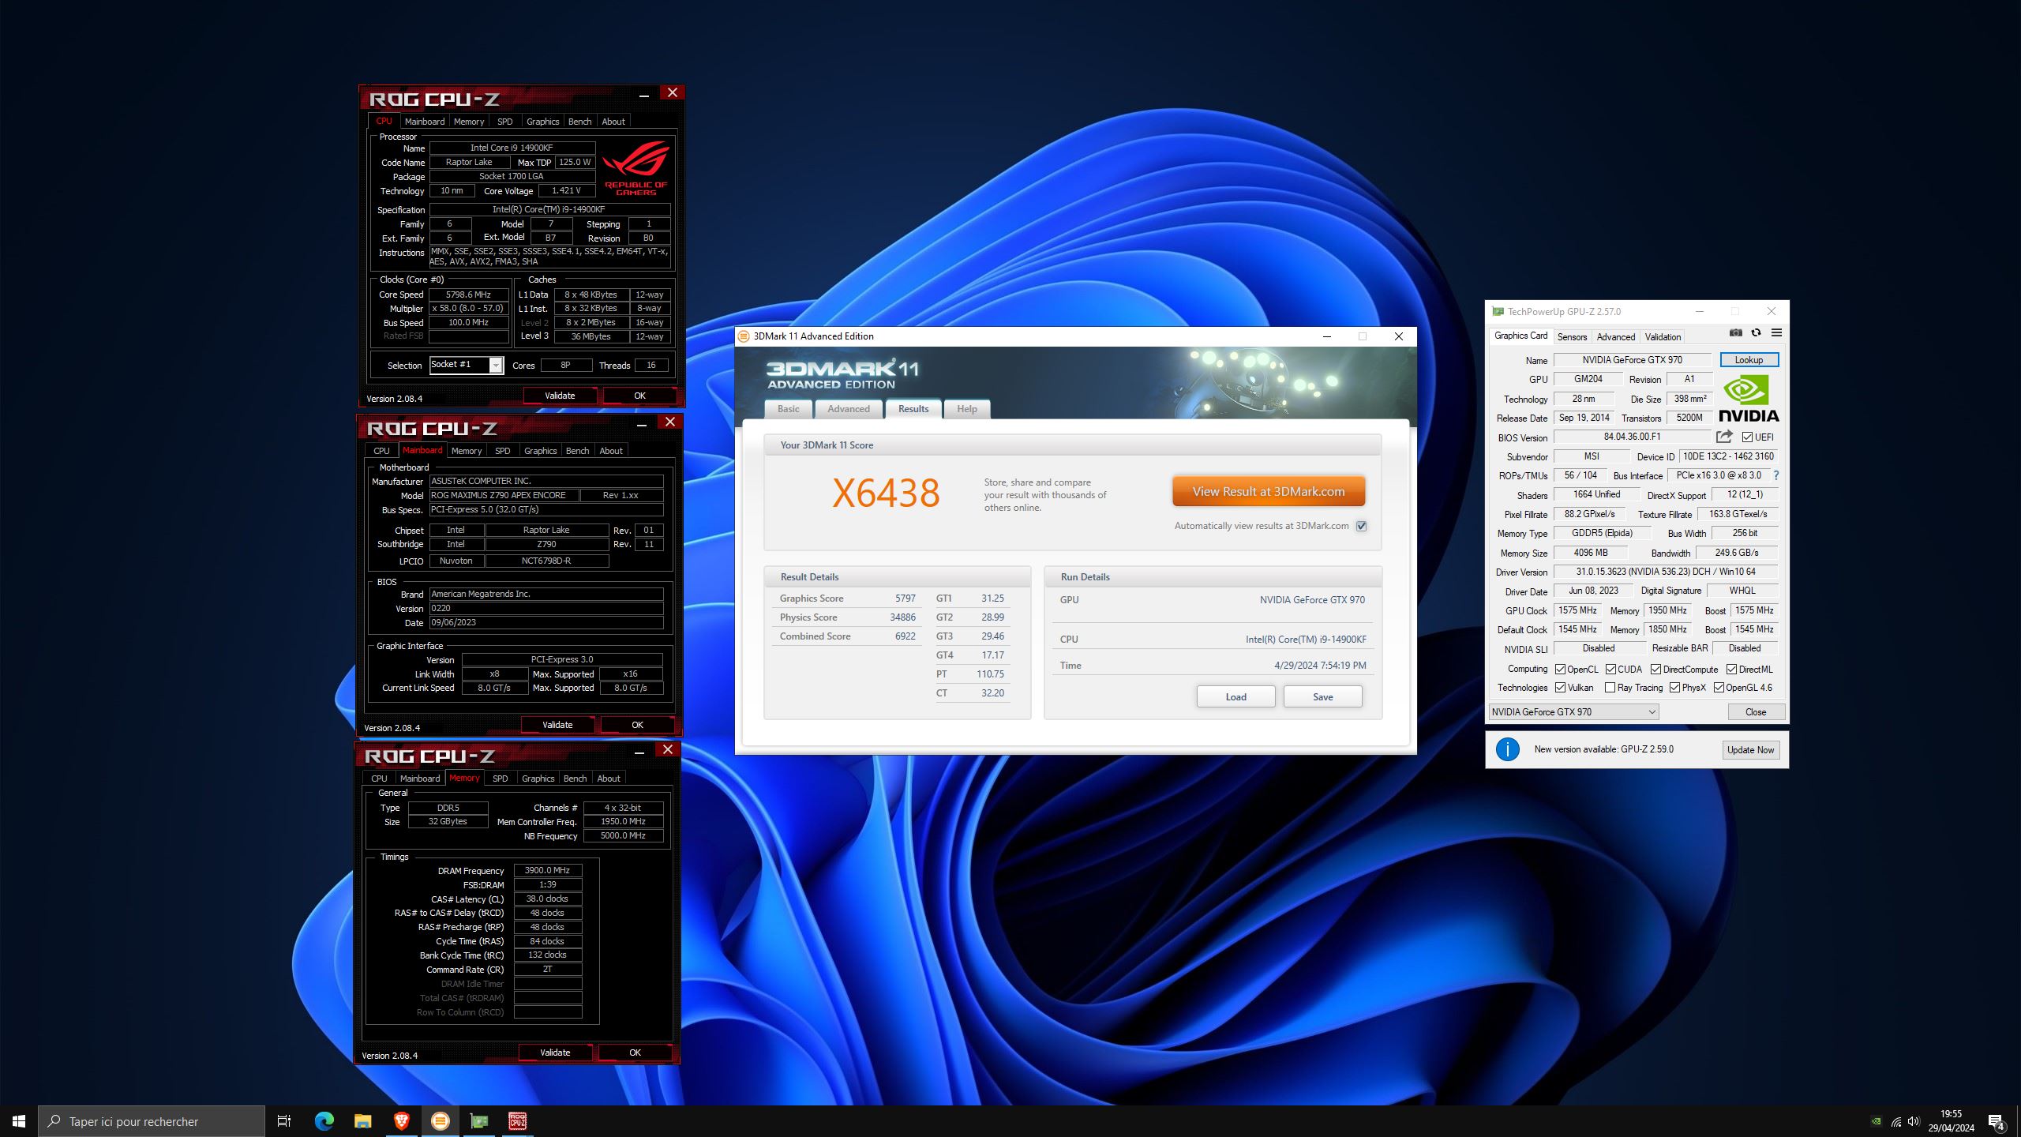Switch to ROG CPU-Z taskbar icon
This screenshot has height=1137, width=2021.
coord(517,1121)
